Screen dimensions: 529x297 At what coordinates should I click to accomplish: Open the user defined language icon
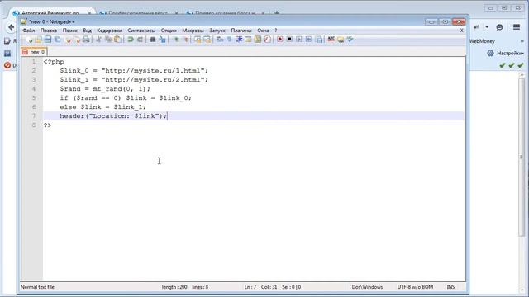(x=248, y=40)
